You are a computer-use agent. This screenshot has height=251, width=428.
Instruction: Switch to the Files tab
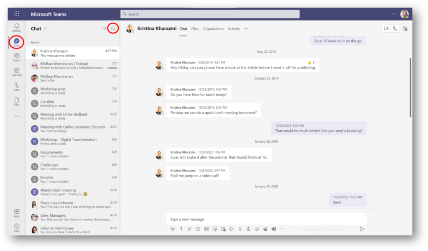coord(195,29)
